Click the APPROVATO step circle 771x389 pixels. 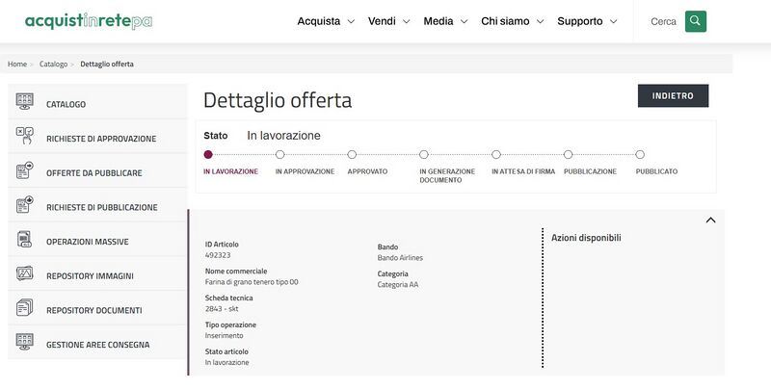coord(352,154)
